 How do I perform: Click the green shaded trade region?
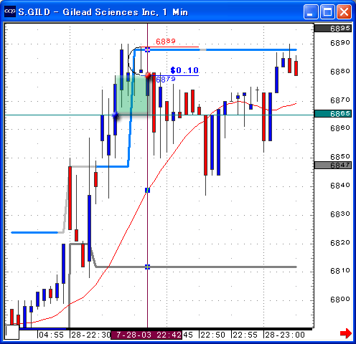(x=131, y=95)
